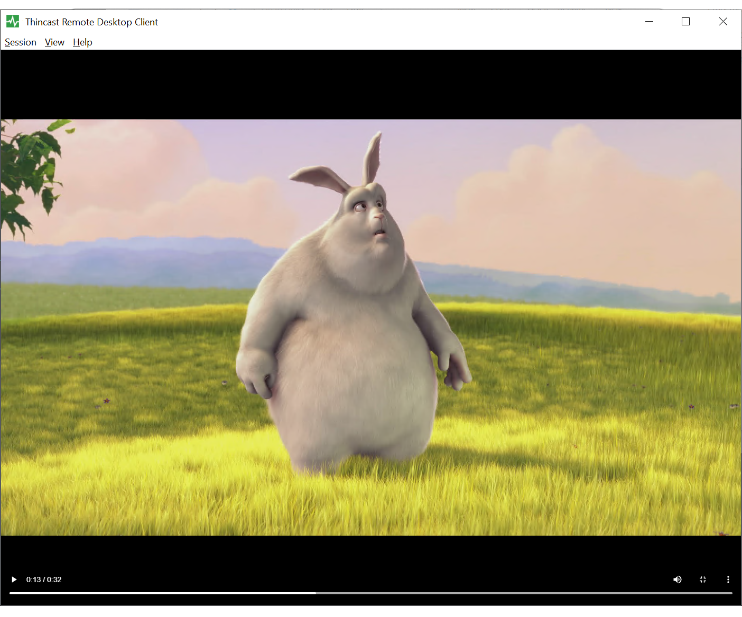The width and height of the screenshot is (742, 617).
Task: Click the 0:13 / 0:32 time display
Action: tap(44, 579)
